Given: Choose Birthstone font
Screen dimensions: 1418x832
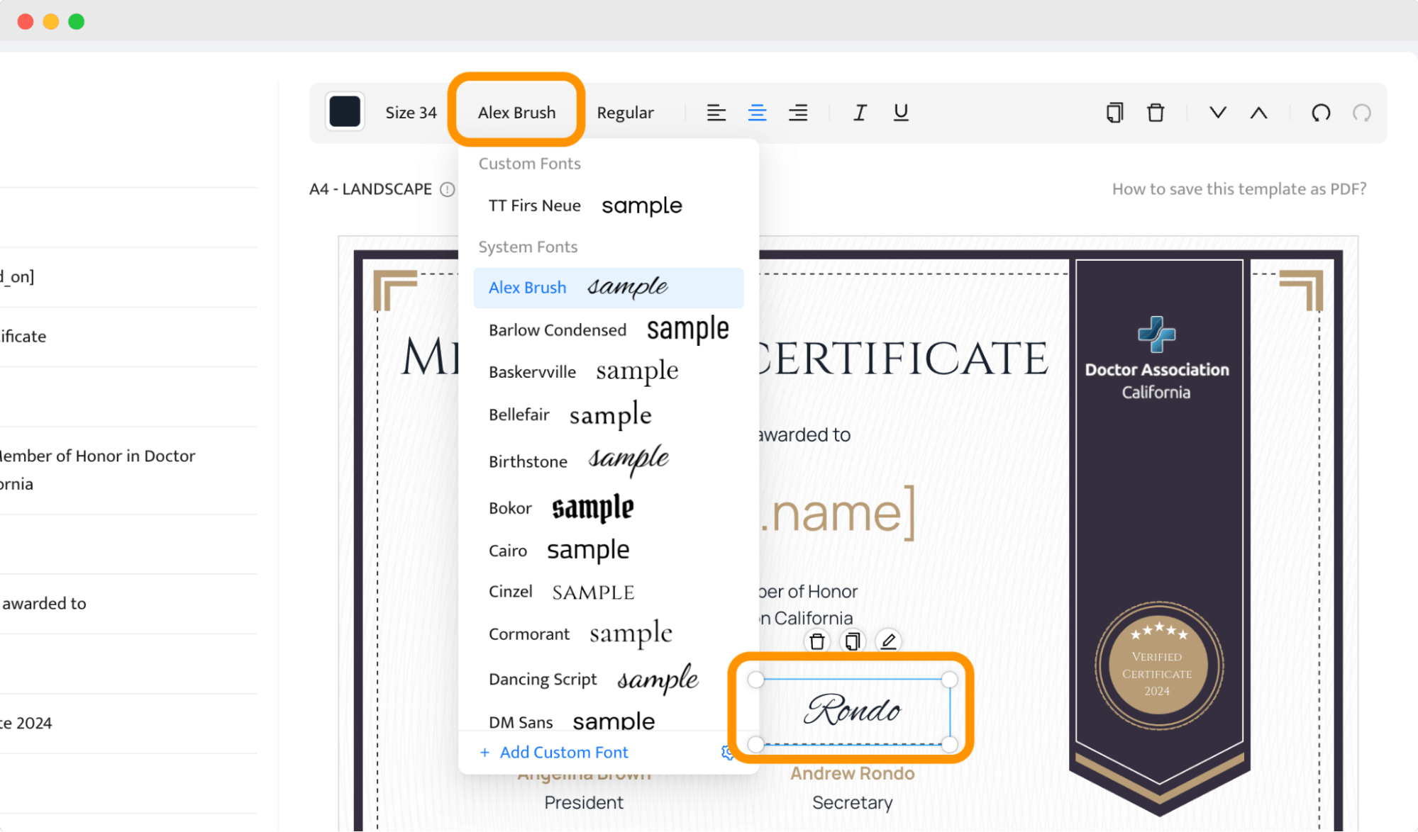Looking at the screenshot, I should tap(609, 461).
